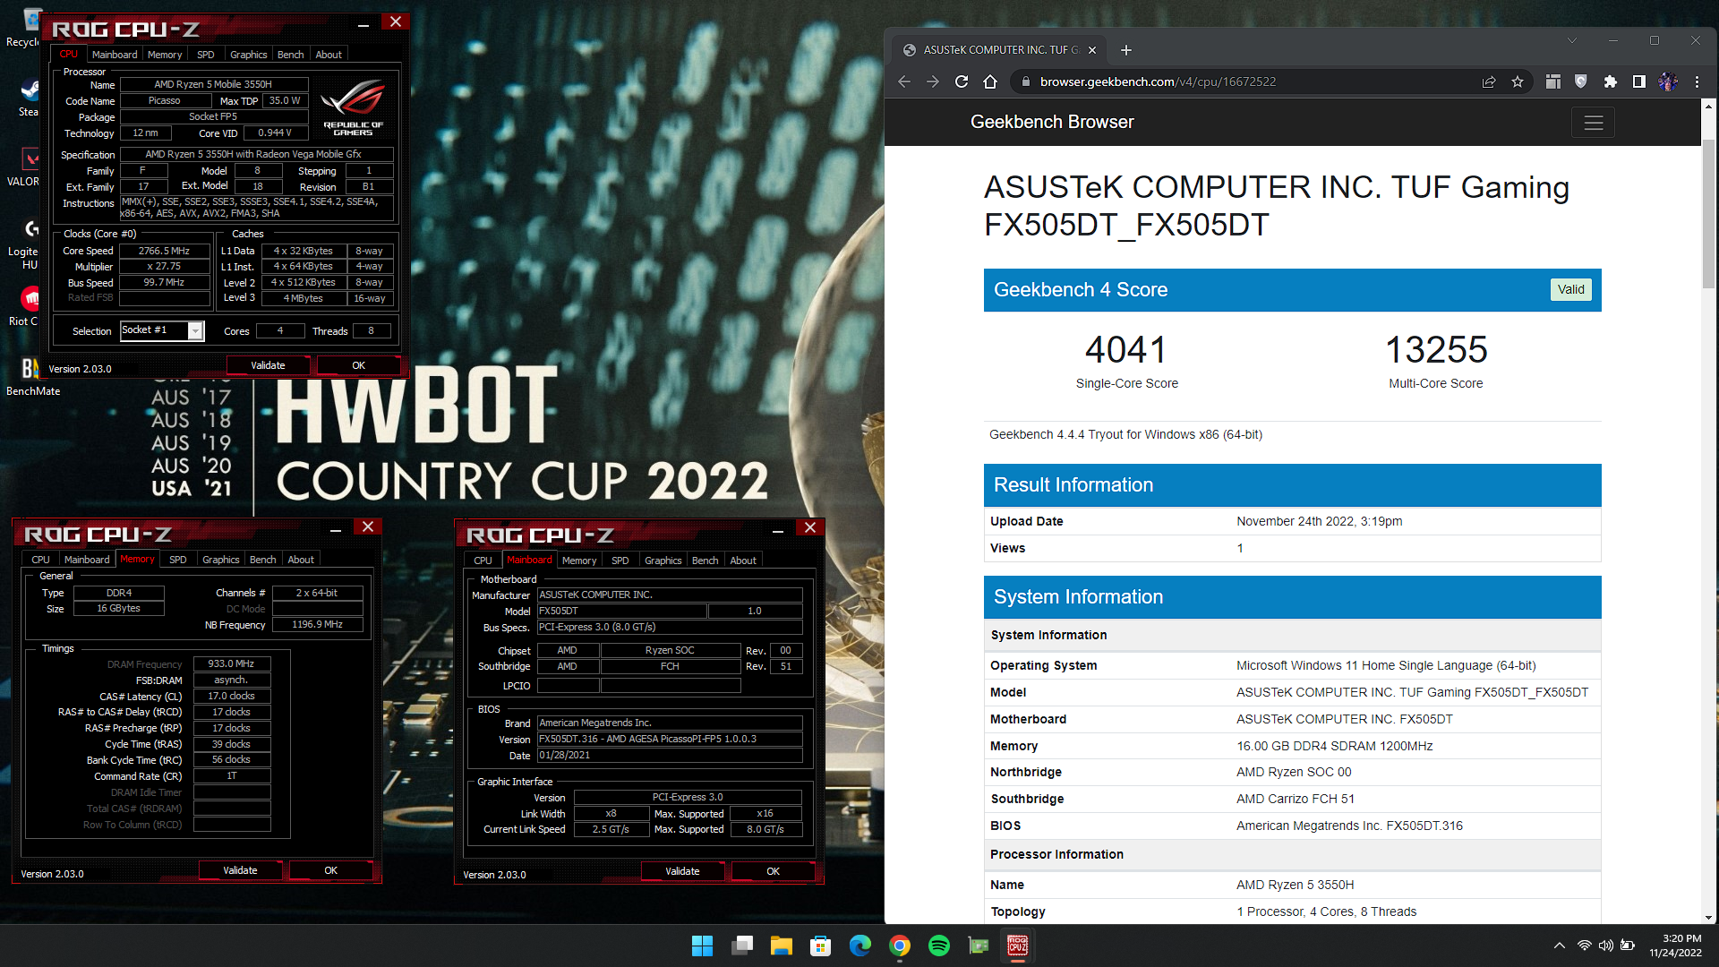Select Mainboard tab in top CPU-Z window
The image size is (1719, 967).
(115, 55)
